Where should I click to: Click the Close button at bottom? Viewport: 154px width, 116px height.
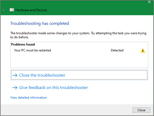click(141, 110)
